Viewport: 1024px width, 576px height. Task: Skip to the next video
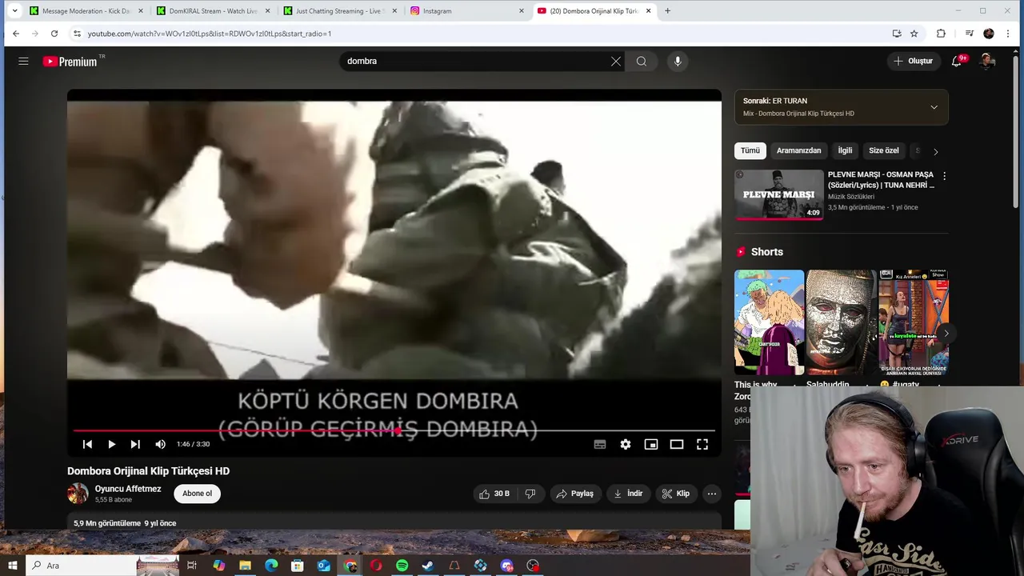pos(135,444)
